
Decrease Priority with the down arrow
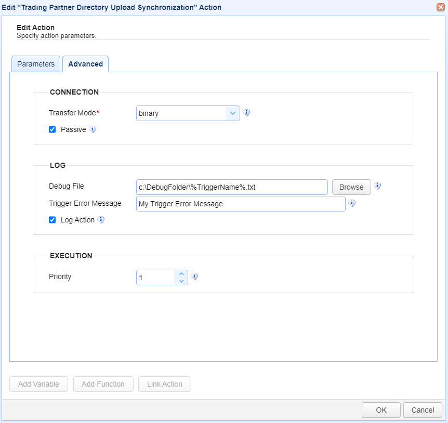pos(181,281)
